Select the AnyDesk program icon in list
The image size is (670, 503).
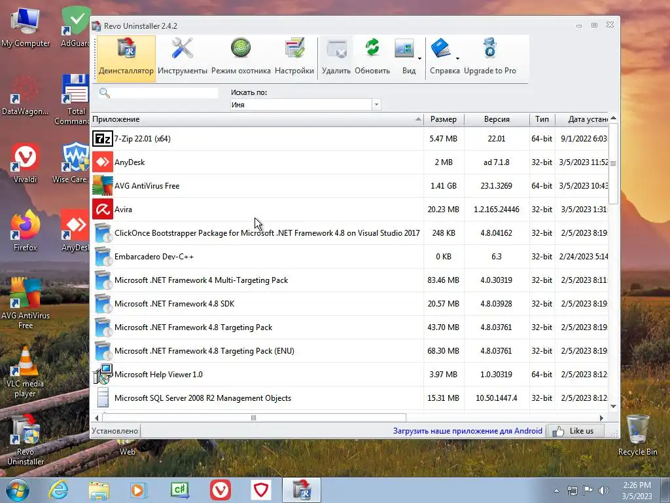(x=103, y=162)
